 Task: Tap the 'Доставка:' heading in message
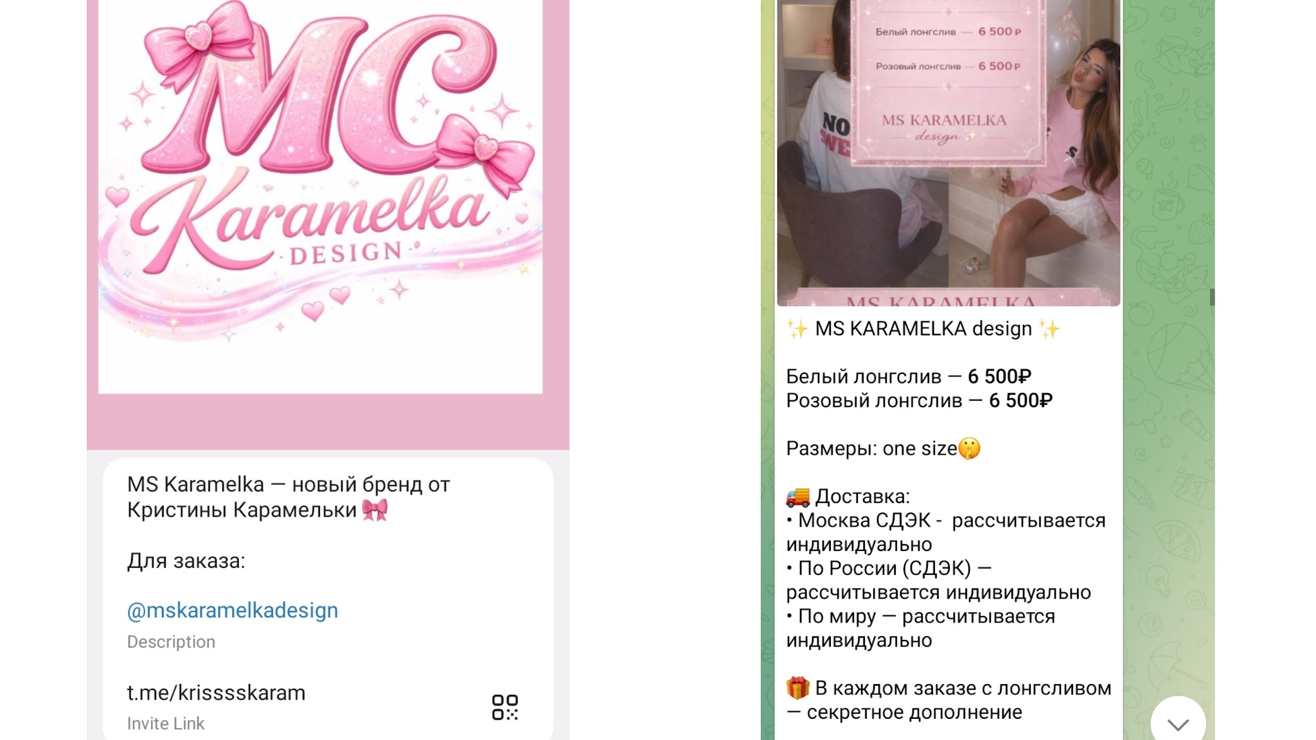[862, 497]
